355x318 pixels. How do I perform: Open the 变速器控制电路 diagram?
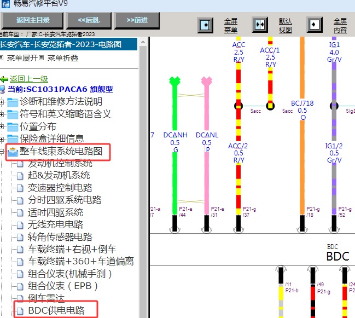60,188
